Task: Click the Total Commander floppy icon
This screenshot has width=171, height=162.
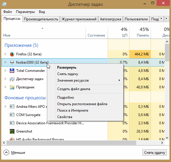Action: coord(12,71)
